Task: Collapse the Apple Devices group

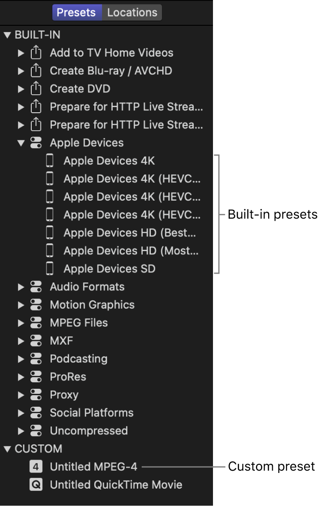Action: [x=21, y=143]
